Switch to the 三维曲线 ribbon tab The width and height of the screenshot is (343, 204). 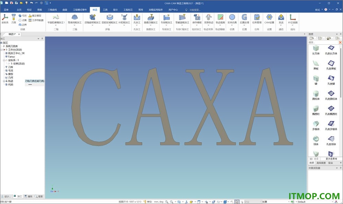(x=52, y=10)
